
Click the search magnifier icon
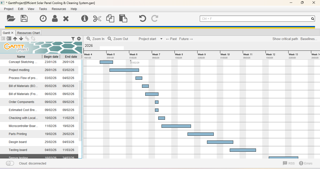(312, 19)
